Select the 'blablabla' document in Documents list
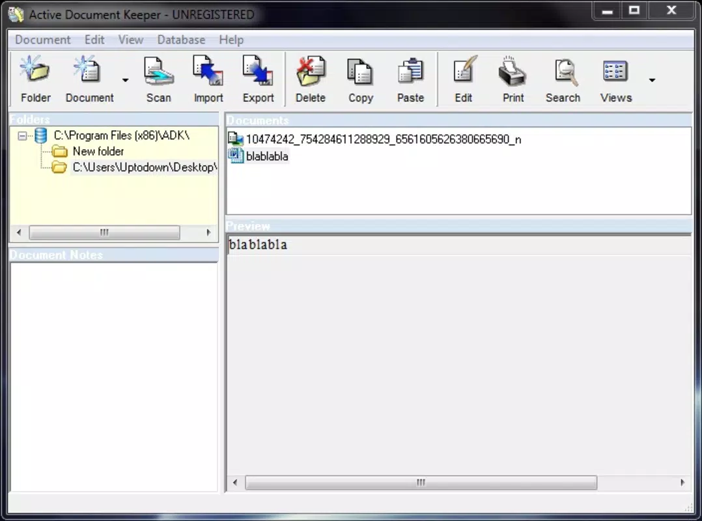Viewport: 702px width, 521px height. [267, 156]
